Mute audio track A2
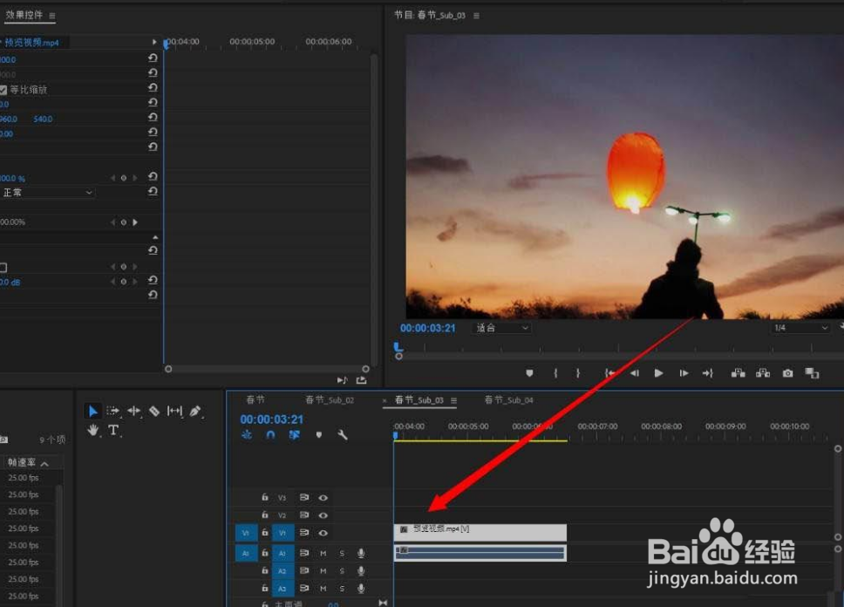The height and width of the screenshot is (607, 844). coord(323,571)
